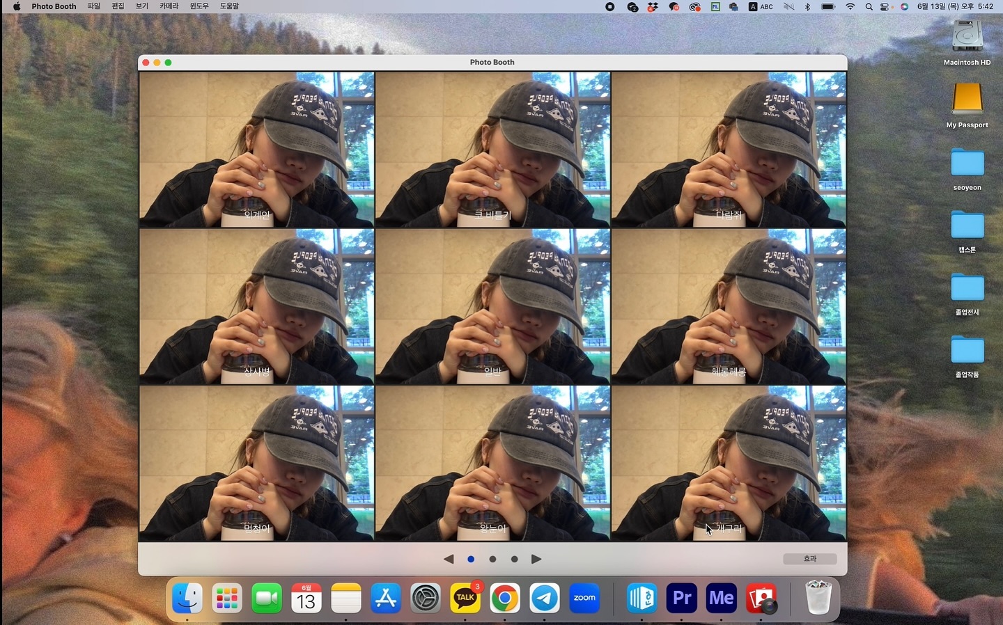This screenshot has width=1003, height=625.
Task: Activate Siri from menu bar
Action: [904, 6]
